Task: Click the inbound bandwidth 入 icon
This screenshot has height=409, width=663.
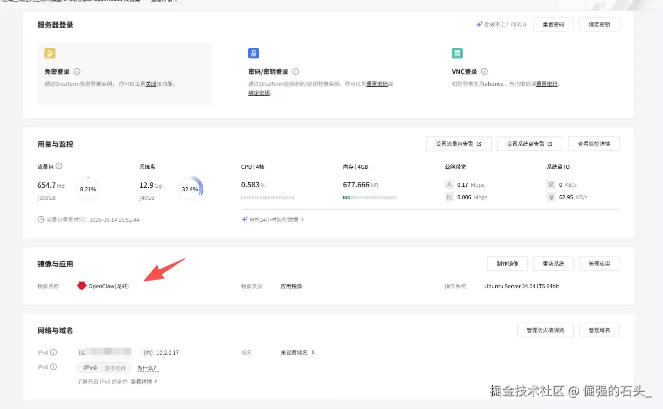Action: [449, 185]
